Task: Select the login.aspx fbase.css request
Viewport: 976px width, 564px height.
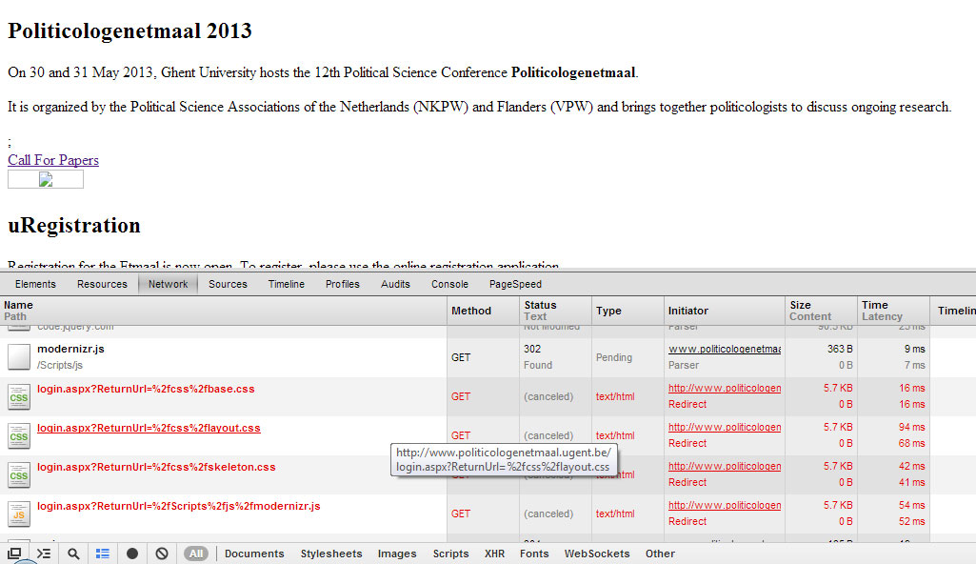Action: click(x=488, y=396)
